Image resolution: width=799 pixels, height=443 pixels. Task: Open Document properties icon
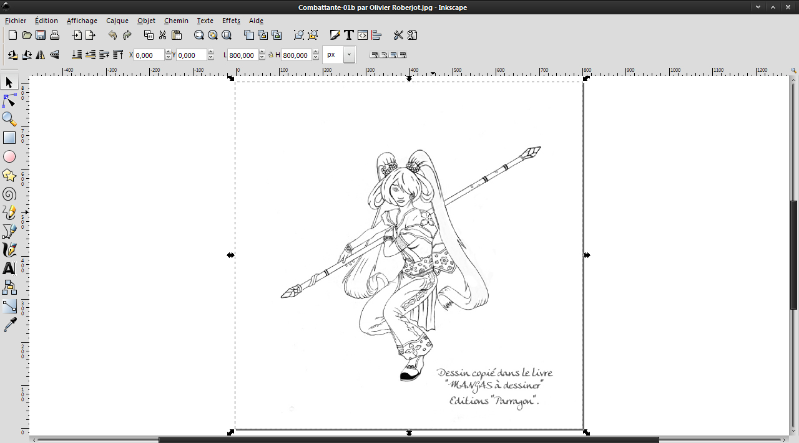(412, 35)
